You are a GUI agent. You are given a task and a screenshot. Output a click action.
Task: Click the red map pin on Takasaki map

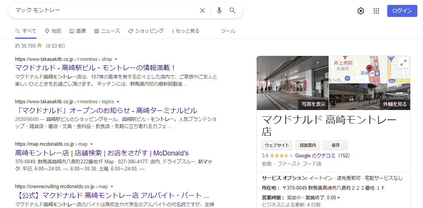369,68
